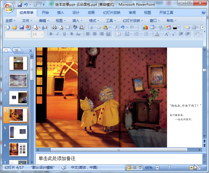Click the Help question mark icon
Image resolution: width=209 pixels, height=173 pixels.
pos(204,12)
